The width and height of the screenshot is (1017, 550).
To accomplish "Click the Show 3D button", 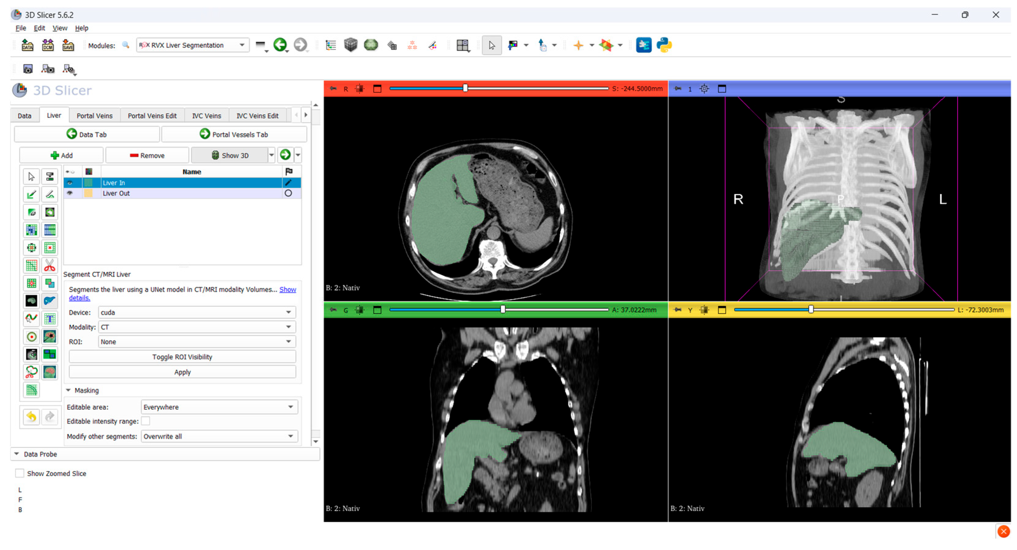I will pyautogui.click(x=230, y=155).
